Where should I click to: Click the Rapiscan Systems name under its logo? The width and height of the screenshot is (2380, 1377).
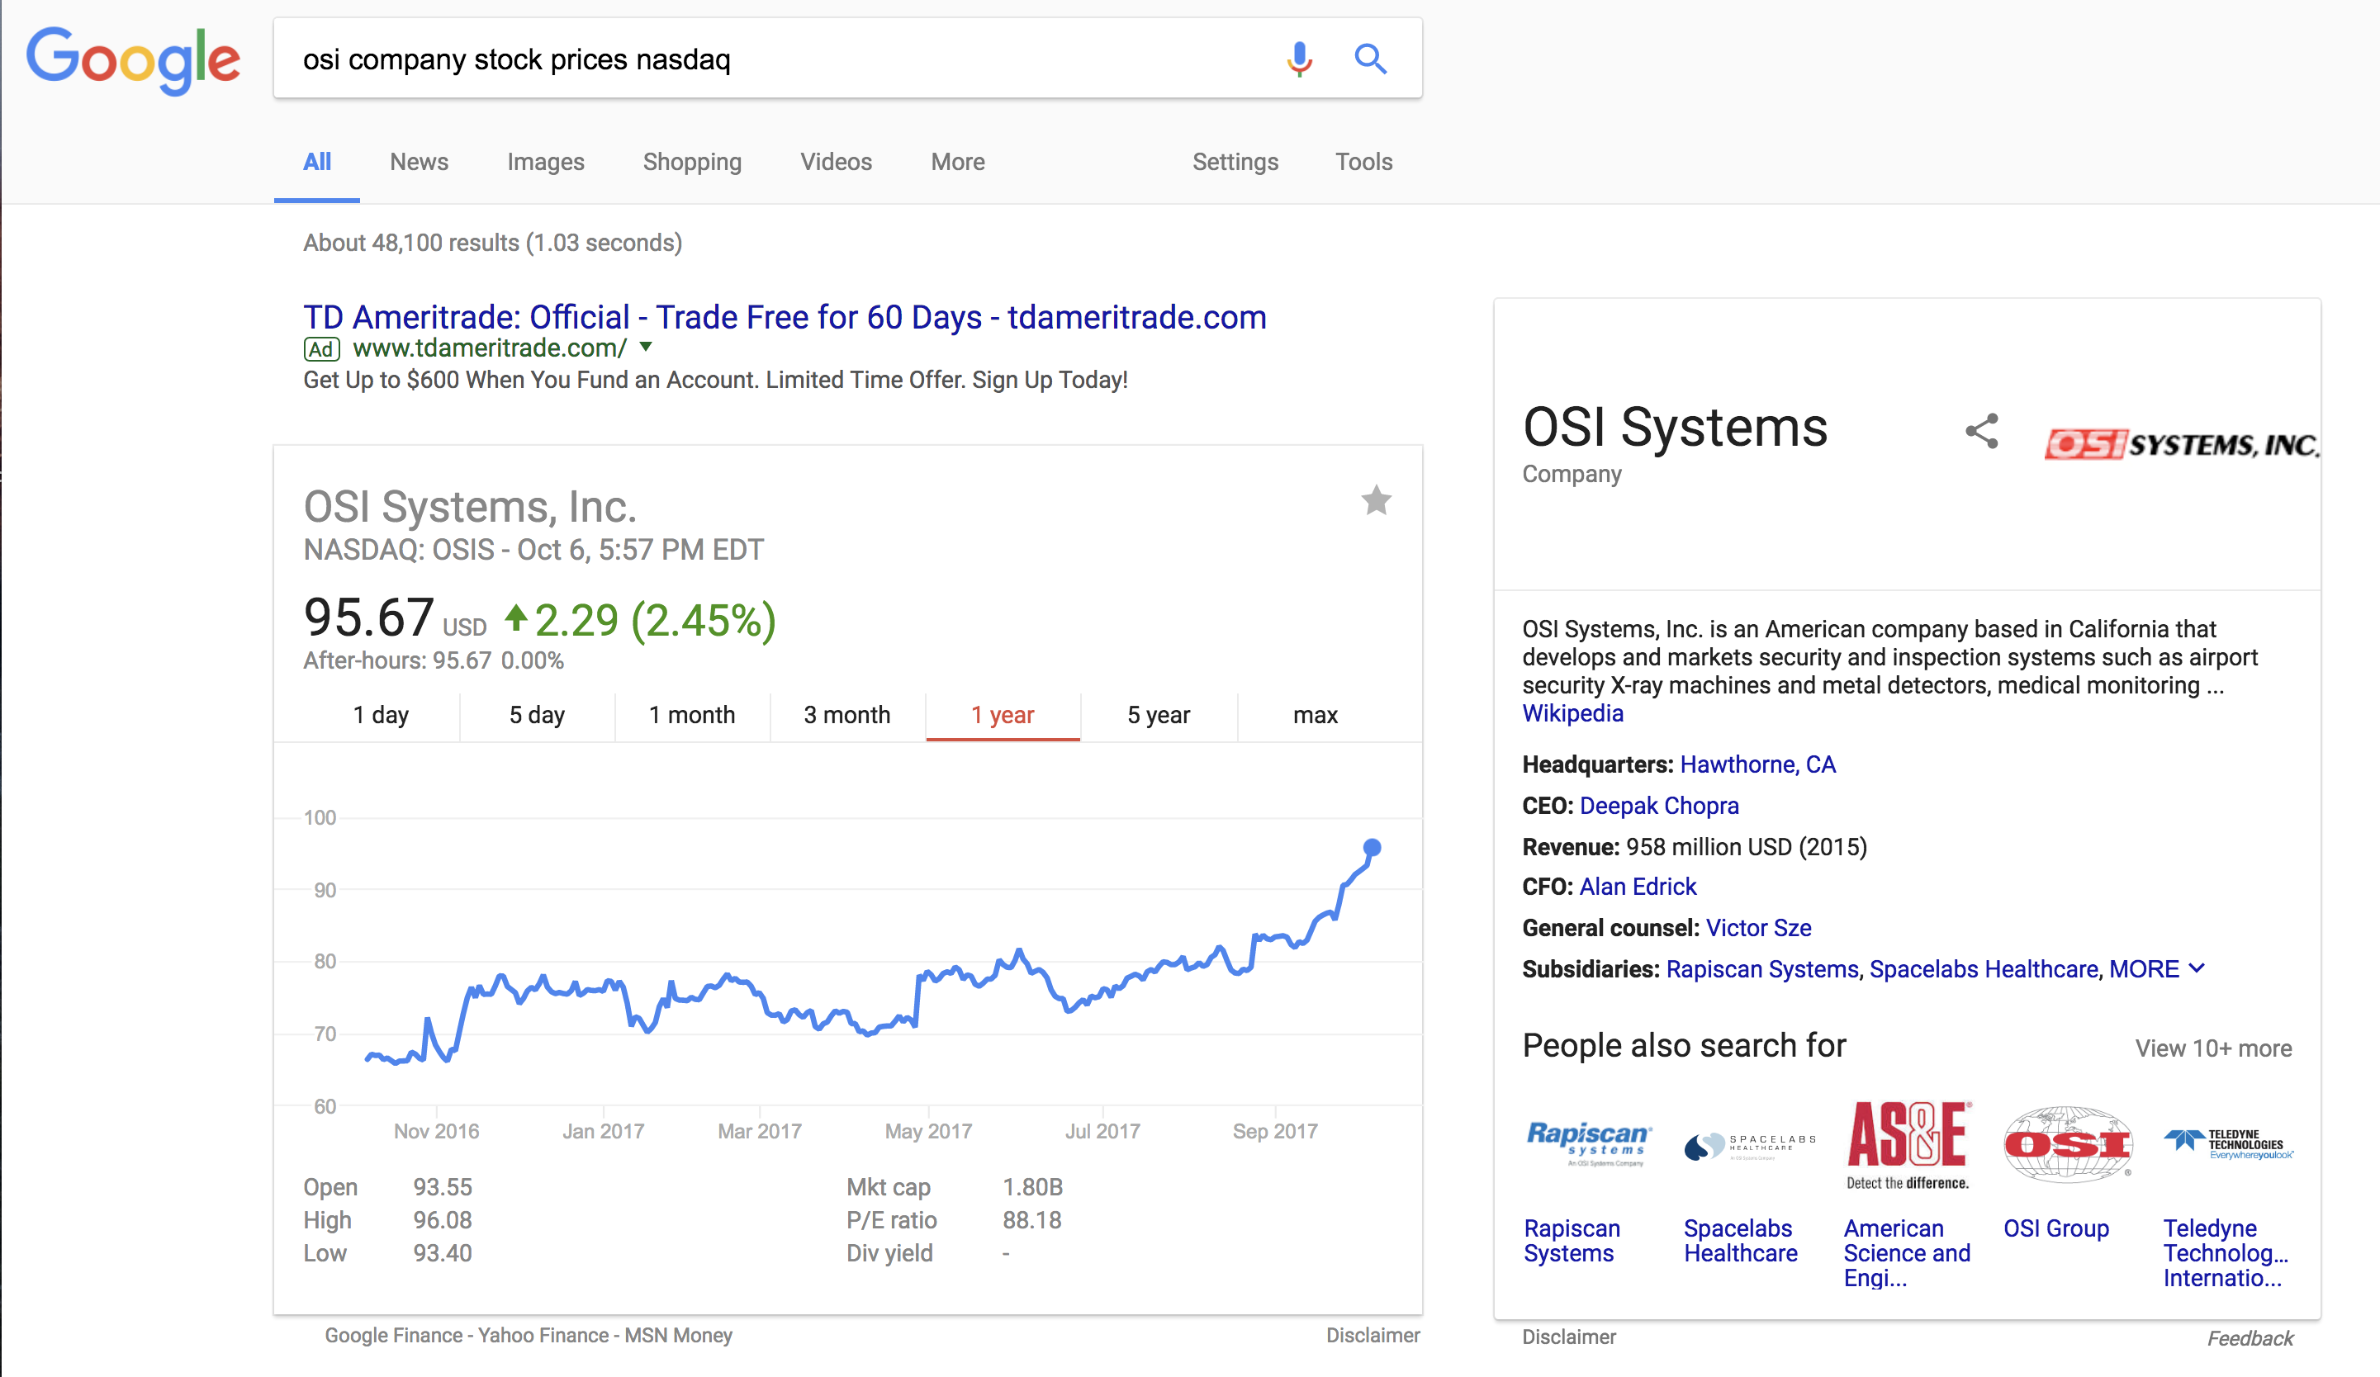[1572, 1241]
